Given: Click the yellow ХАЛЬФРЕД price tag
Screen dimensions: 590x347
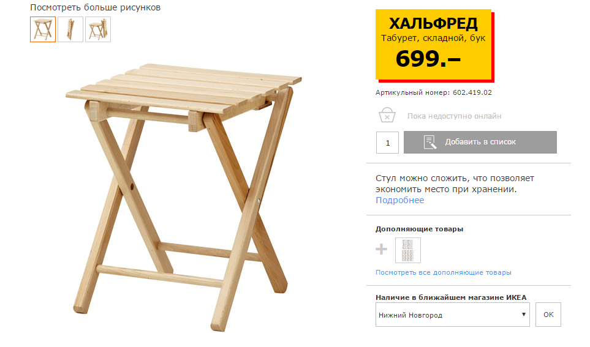Looking at the screenshot, I should (434, 45).
